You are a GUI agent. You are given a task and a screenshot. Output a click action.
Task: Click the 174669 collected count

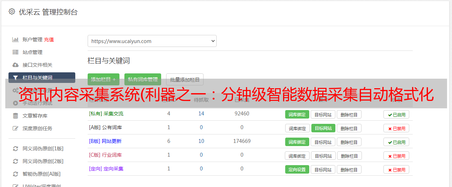coord(242,141)
